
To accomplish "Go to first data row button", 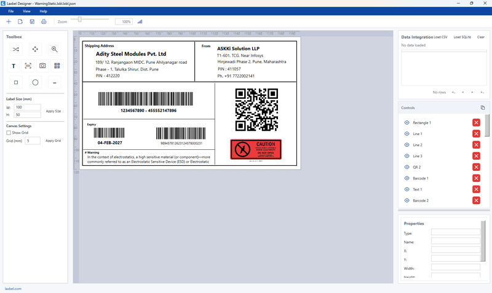I will 454,92.
